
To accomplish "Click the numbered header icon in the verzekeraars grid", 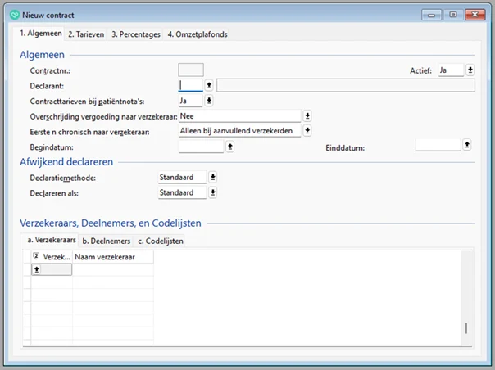I will [x=35, y=256].
